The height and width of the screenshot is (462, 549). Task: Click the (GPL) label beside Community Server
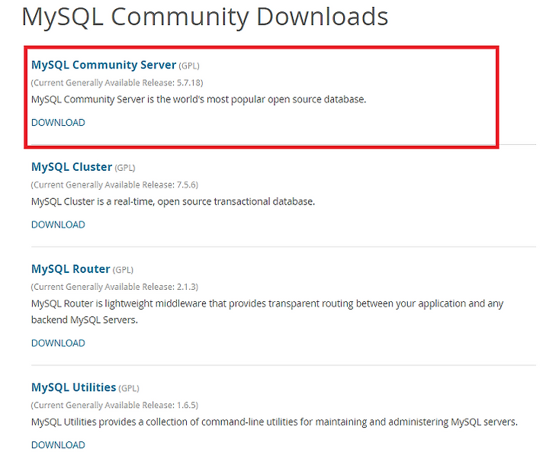189,66
